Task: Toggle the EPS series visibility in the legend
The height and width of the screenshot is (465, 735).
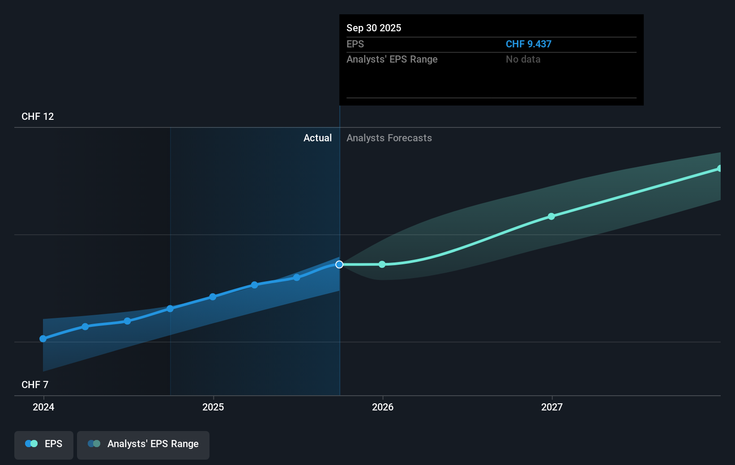Action: point(43,444)
